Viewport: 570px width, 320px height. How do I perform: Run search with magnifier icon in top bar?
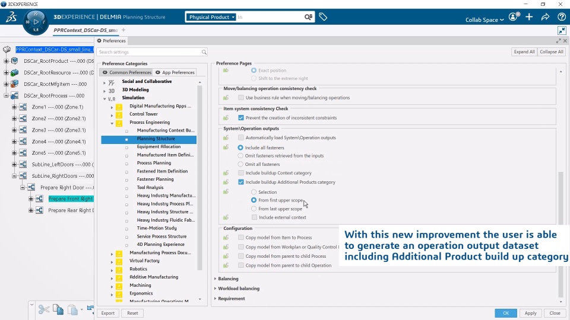click(308, 17)
